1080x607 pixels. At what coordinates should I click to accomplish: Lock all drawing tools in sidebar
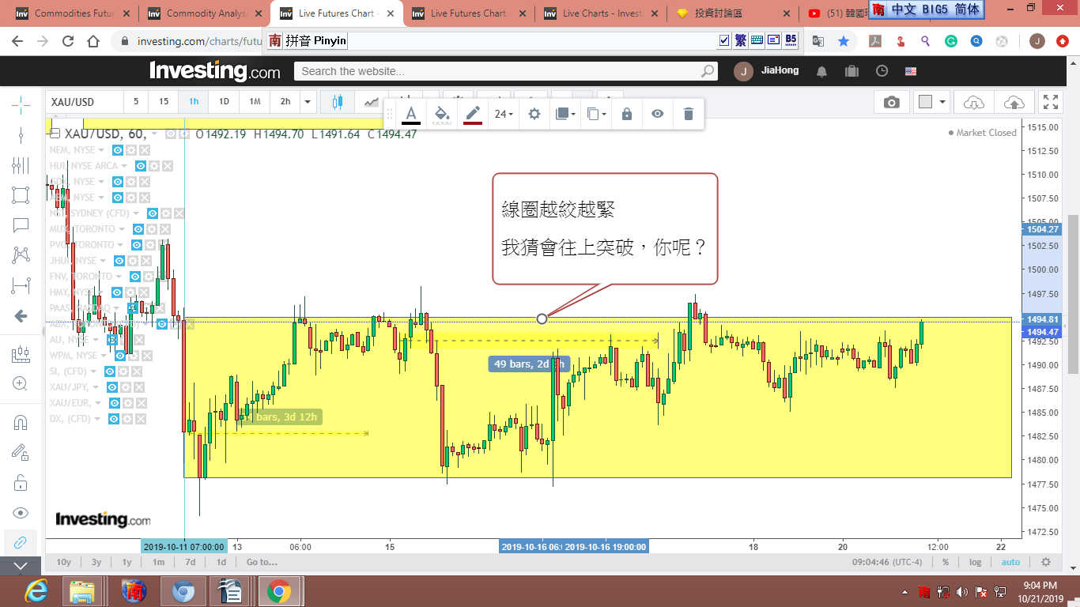tap(21, 482)
